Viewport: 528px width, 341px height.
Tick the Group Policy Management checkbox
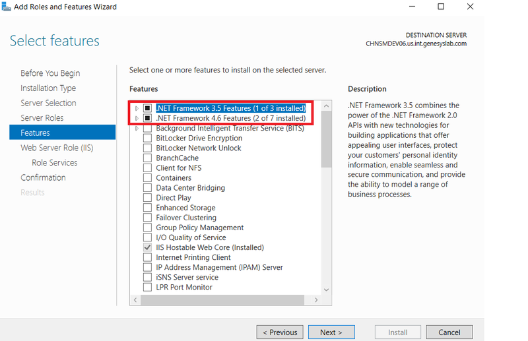point(147,228)
